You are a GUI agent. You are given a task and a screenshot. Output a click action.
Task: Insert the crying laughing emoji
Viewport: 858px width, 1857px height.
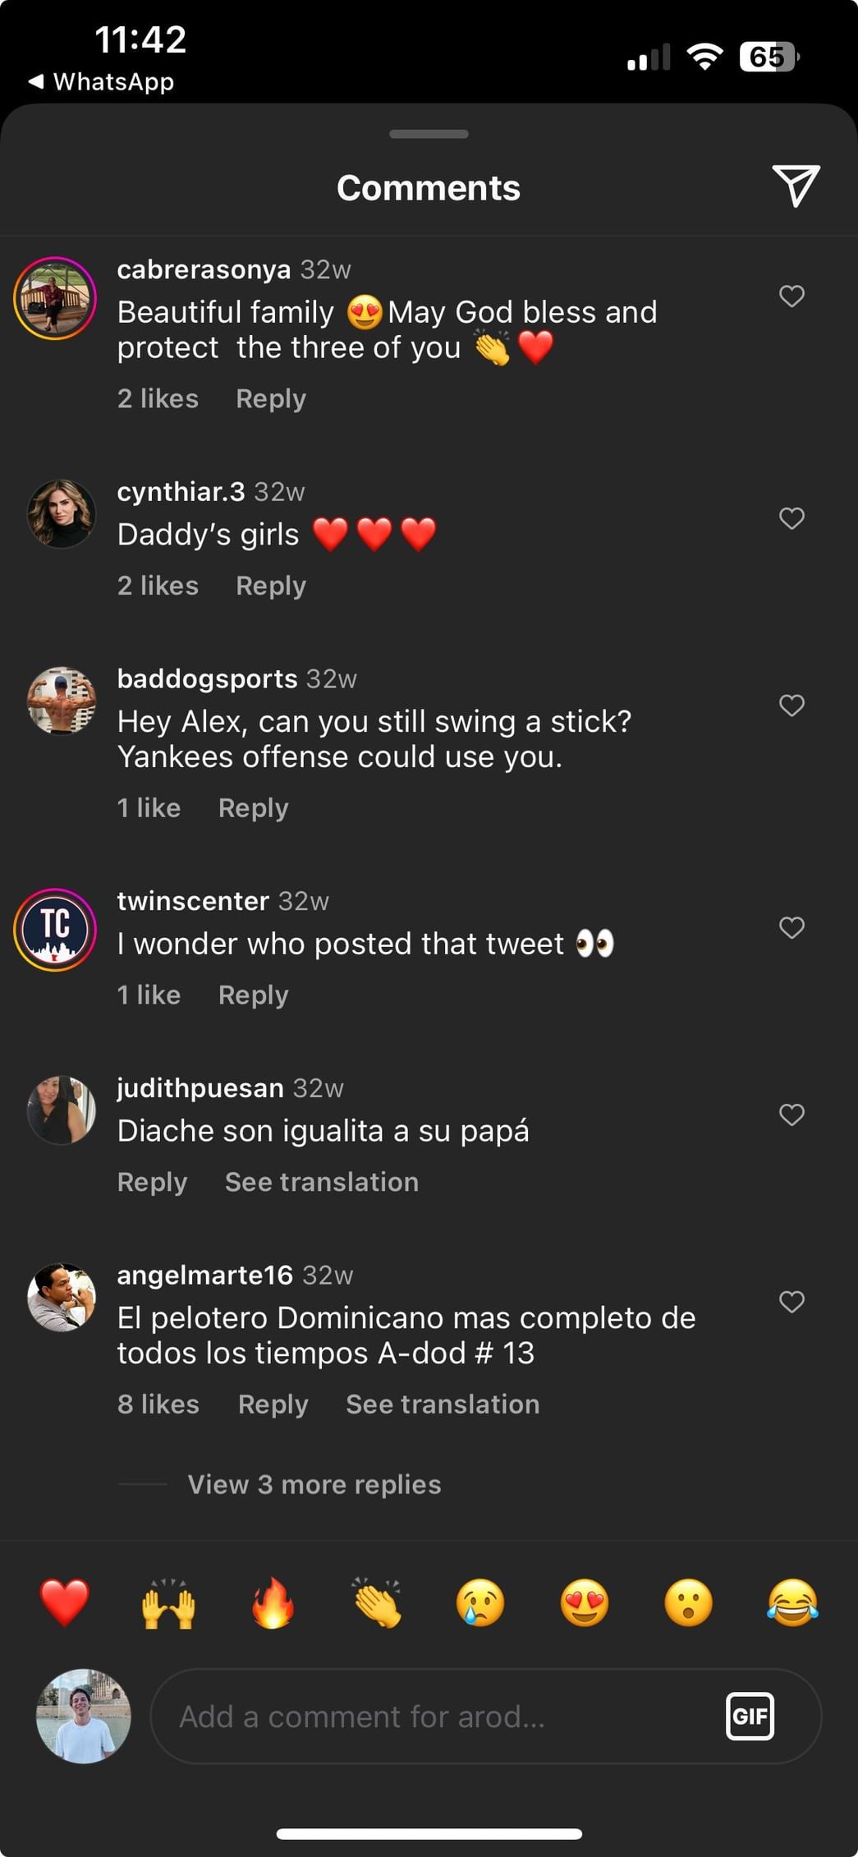coord(792,1602)
